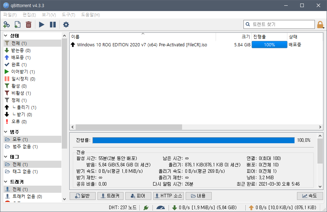Select the Windows 10 ROG EDITION torrent row

tap(196, 45)
